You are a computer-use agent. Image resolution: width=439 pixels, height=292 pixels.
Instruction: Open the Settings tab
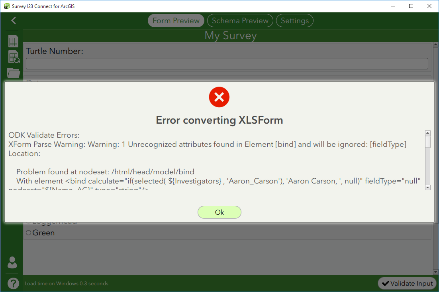coord(295,21)
